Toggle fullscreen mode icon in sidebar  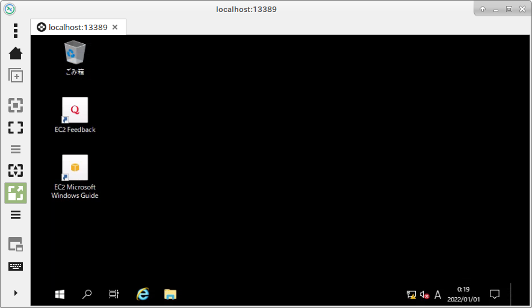[x=16, y=128]
